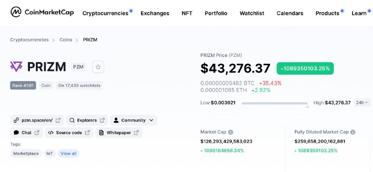The image size is (373, 172).
Task: Click the Explorers magnifier button
Action: click(87, 120)
